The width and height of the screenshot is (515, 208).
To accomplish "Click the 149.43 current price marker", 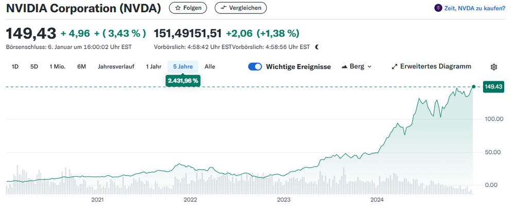I will click(x=493, y=87).
